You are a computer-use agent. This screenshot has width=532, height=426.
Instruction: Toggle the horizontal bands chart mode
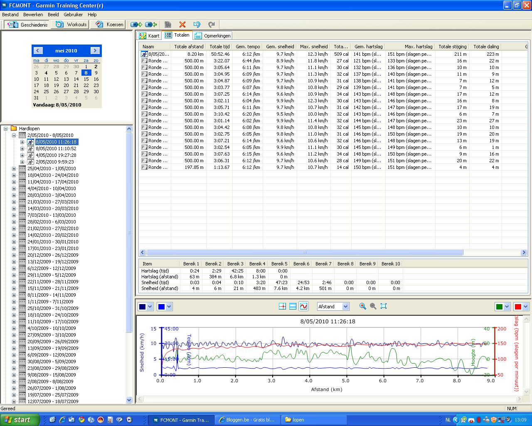click(293, 306)
